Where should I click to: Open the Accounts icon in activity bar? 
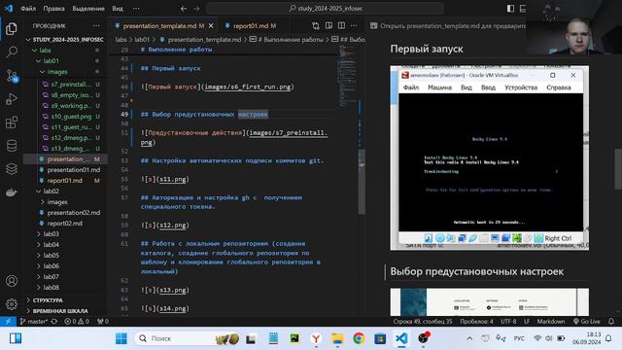point(12,281)
